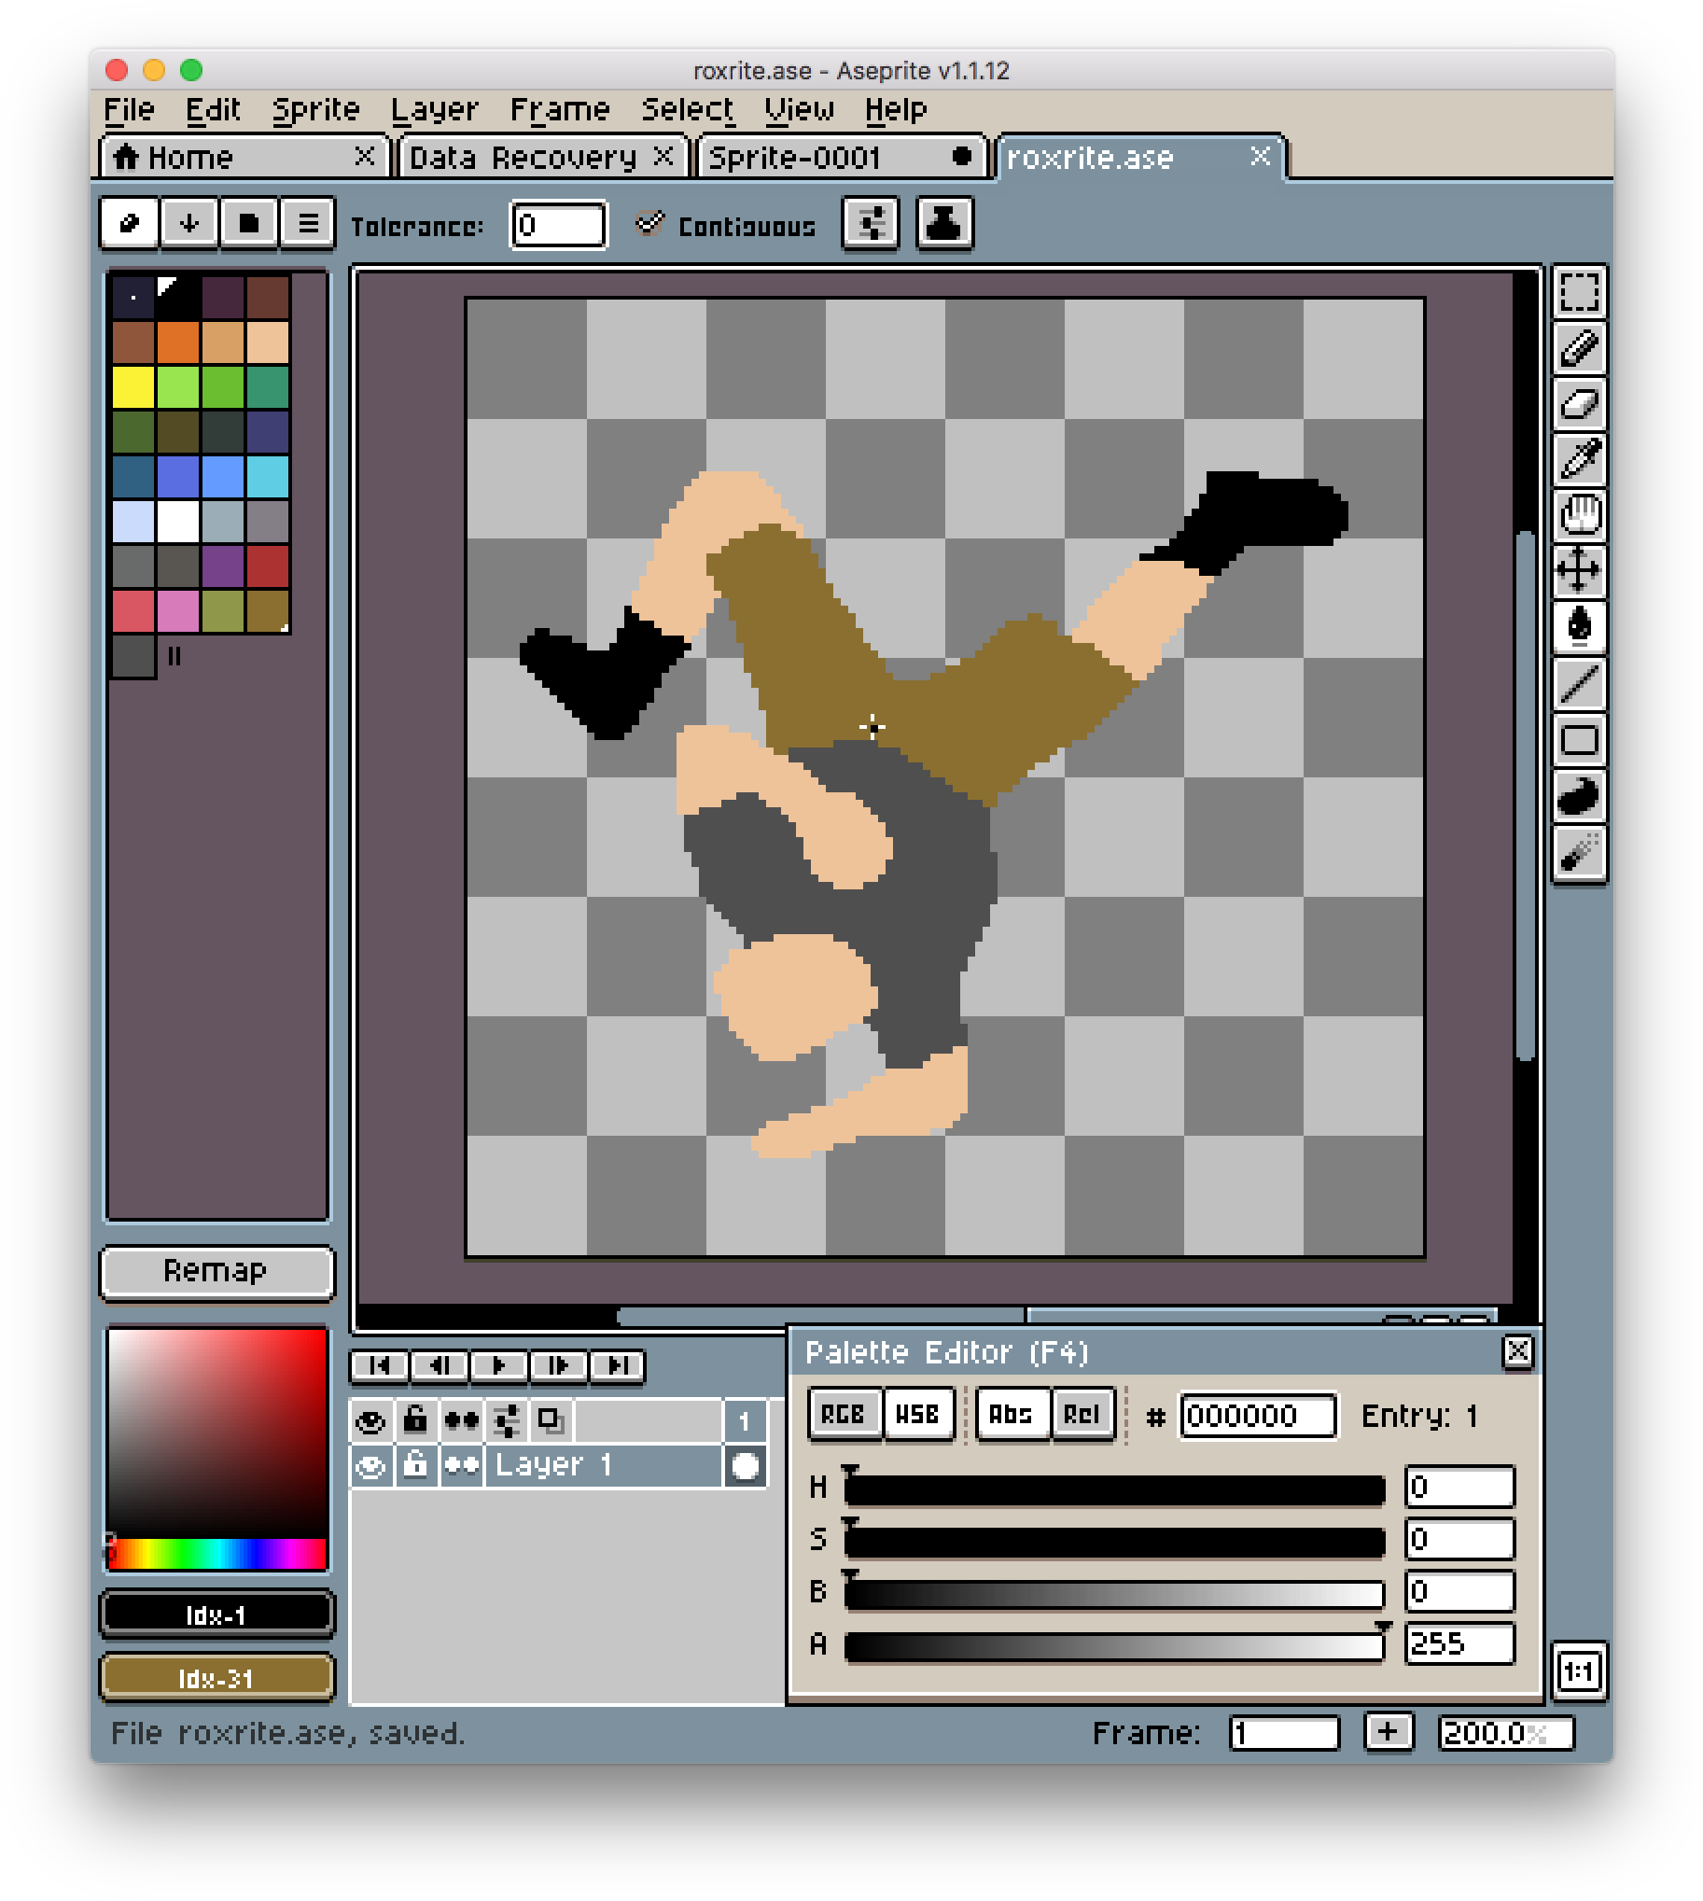The width and height of the screenshot is (1703, 1901).
Task: Switch to the Sprite-0001 tab
Action: click(x=823, y=157)
